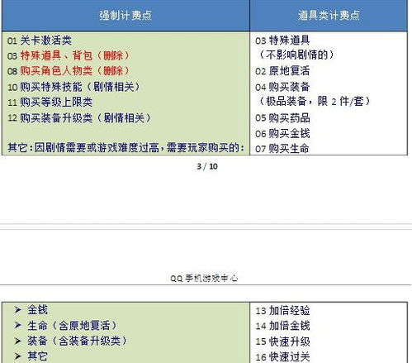The height and width of the screenshot is (363, 412).
Task: Select line 06 购买金钱
Action: (282, 134)
